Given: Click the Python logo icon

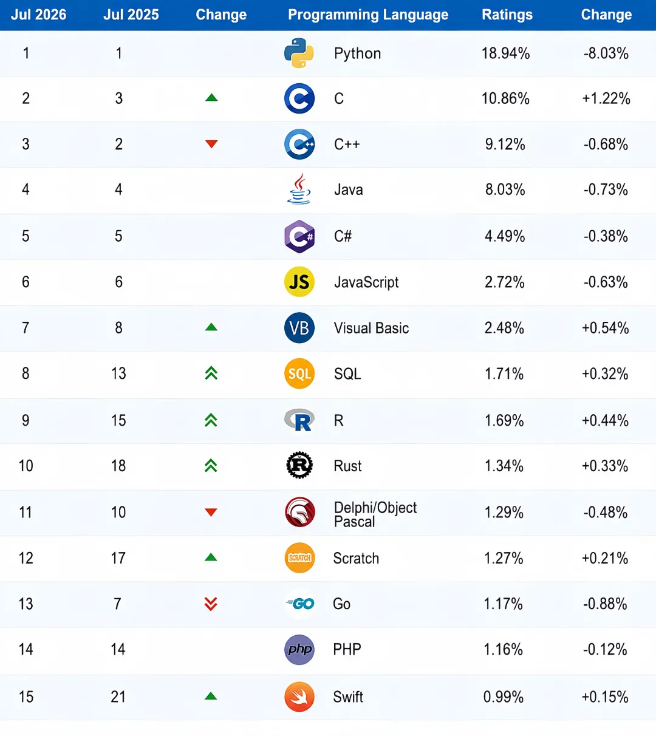Looking at the screenshot, I should (299, 53).
